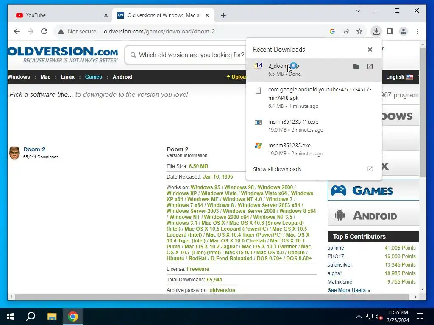Click the Doom 2 face thumbnail icon
The image size is (434, 325).
14,153
